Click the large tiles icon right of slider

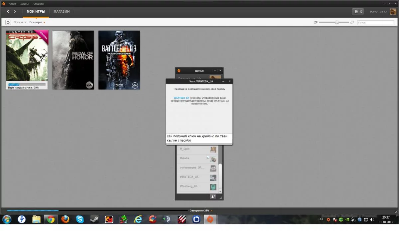click(x=352, y=22)
